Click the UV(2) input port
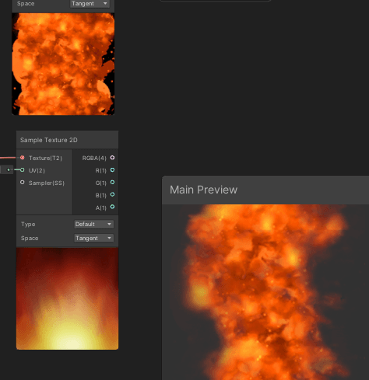Image resolution: width=369 pixels, height=380 pixels. [23, 170]
